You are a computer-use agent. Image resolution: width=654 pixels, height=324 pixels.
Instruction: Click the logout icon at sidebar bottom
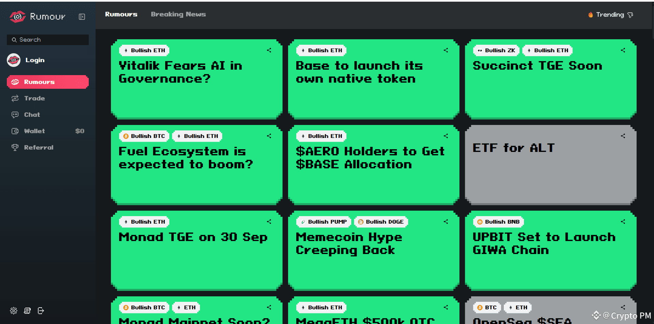(x=41, y=311)
